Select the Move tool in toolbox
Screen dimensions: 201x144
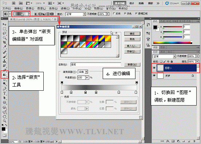point(4,24)
